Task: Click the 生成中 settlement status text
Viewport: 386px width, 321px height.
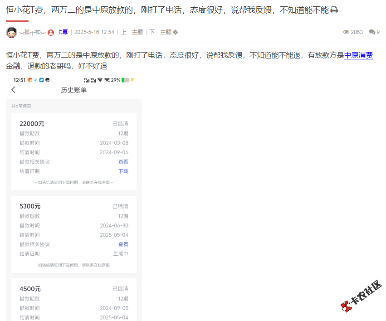Action: [x=121, y=253]
